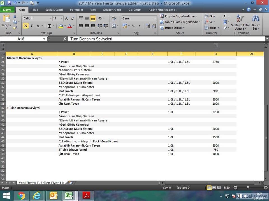Viewport: 269px width, 201px height.
Task: Toggle Bold K formatting
Action: point(26,26)
